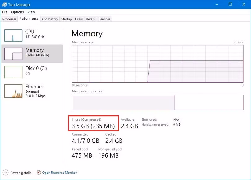The height and width of the screenshot is (180, 251).
Task: Click the Task Manager app icon in title bar
Action: click(5, 5)
